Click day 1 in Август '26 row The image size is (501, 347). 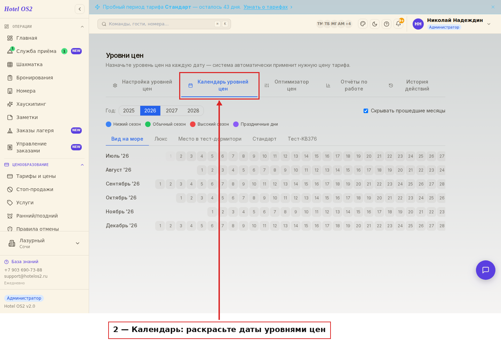[x=202, y=170]
